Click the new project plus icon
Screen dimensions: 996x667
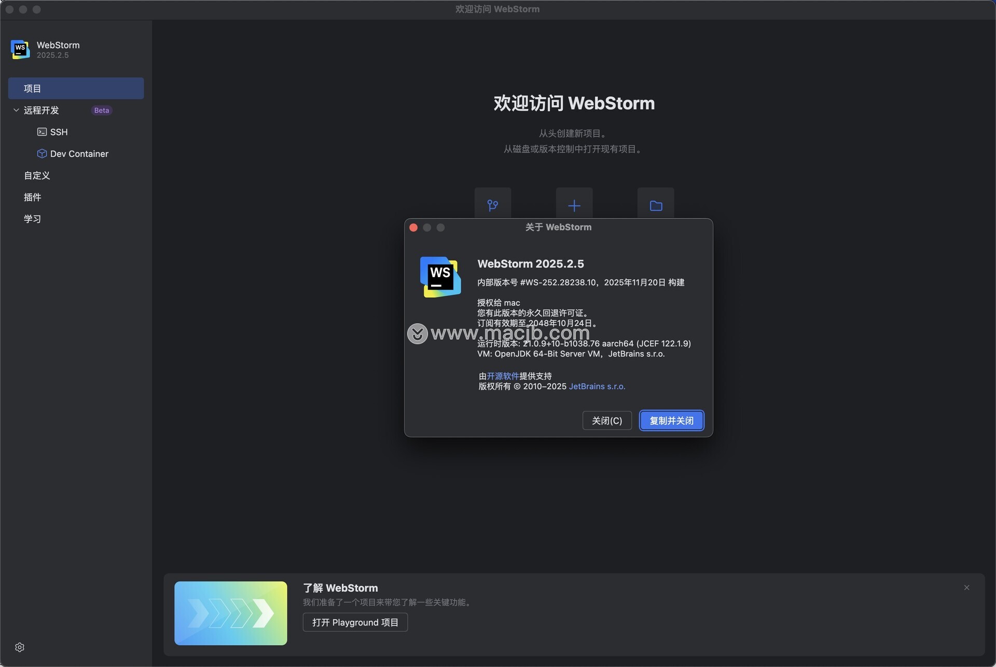(x=574, y=206)
